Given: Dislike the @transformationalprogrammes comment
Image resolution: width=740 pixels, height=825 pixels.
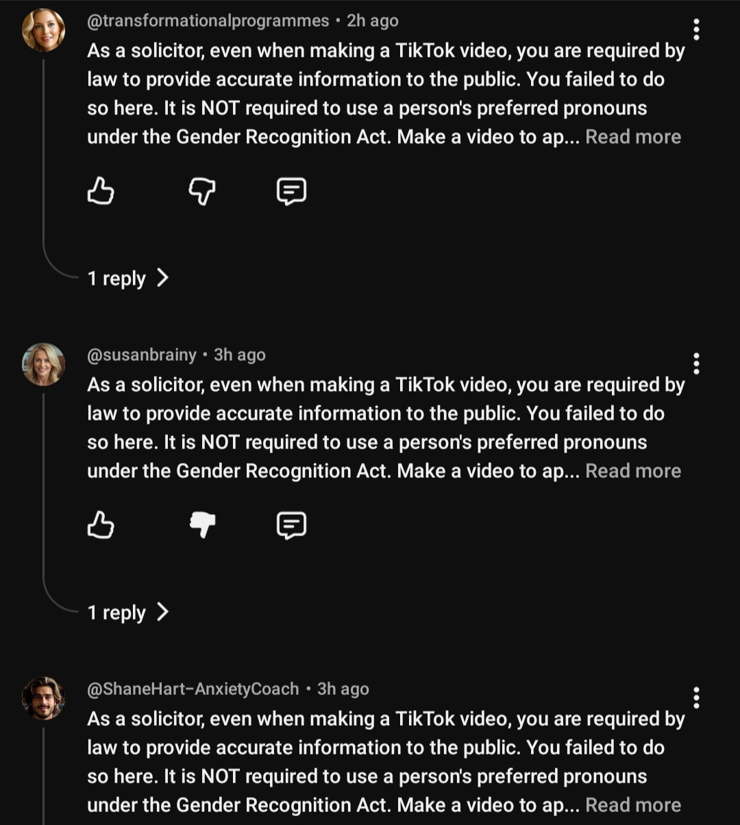Looking at the screenshot, I should 202,191.
